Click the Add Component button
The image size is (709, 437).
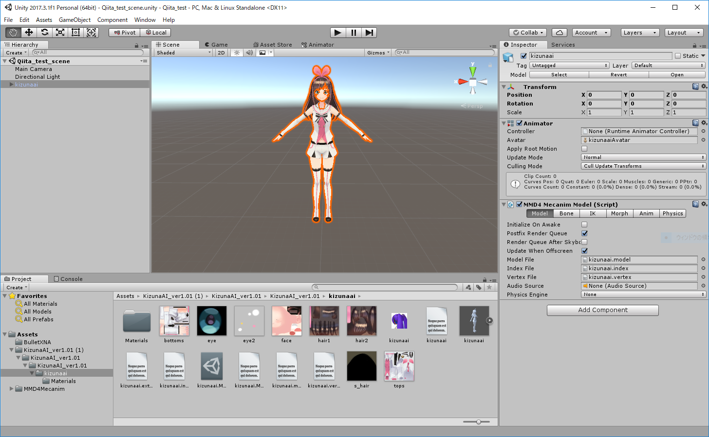point(602,310)
